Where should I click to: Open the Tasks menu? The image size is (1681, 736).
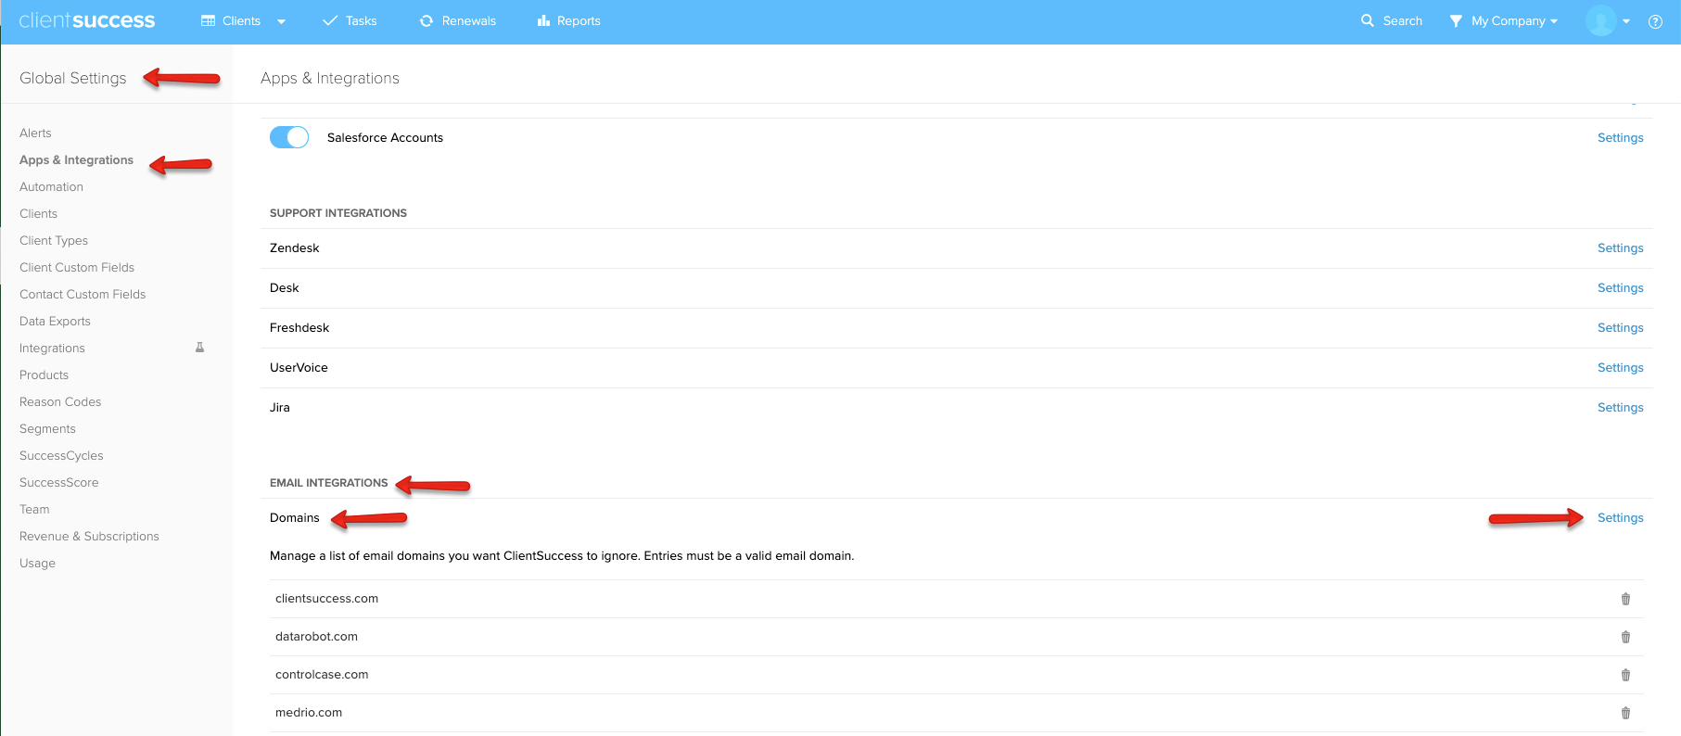click(361, 20)
